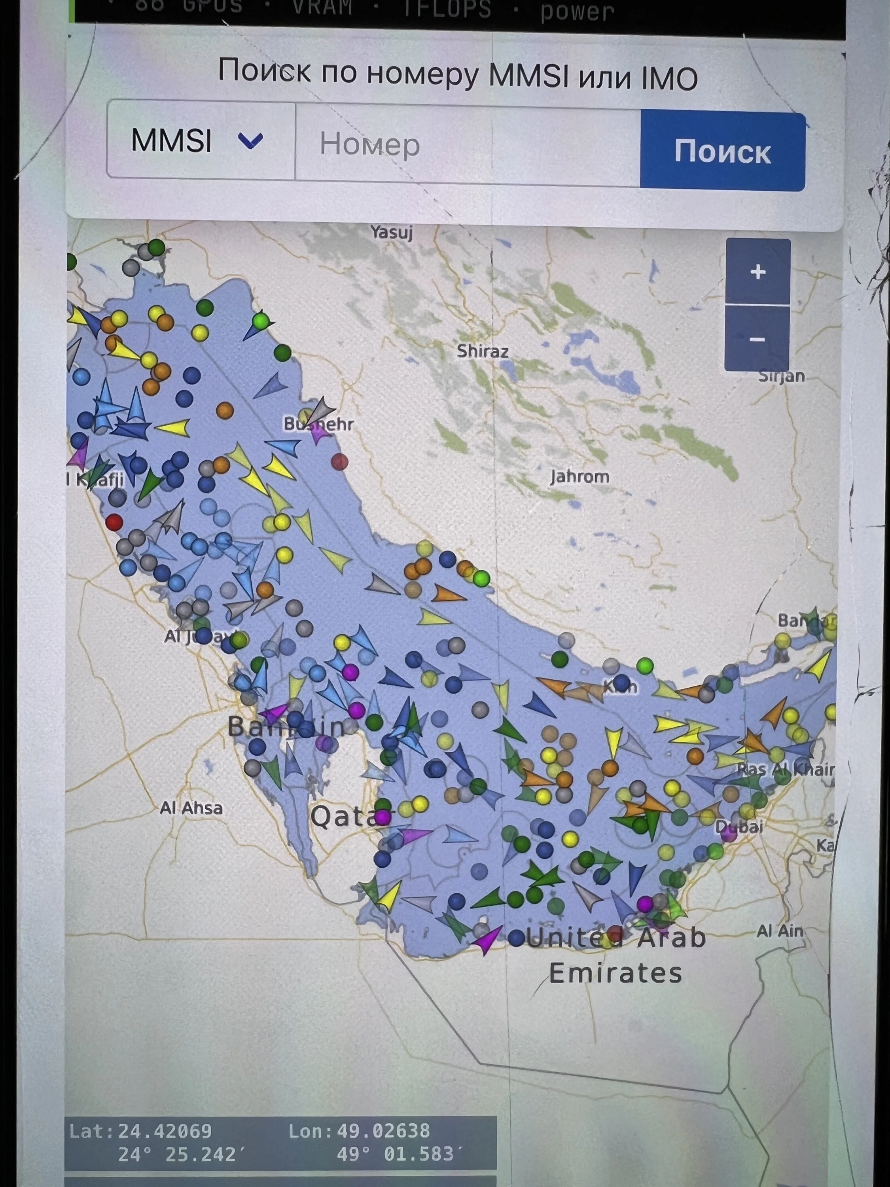Open the MMSI search type dropdown
This screenshot has height=1187, width=890.
coord(201,140)
